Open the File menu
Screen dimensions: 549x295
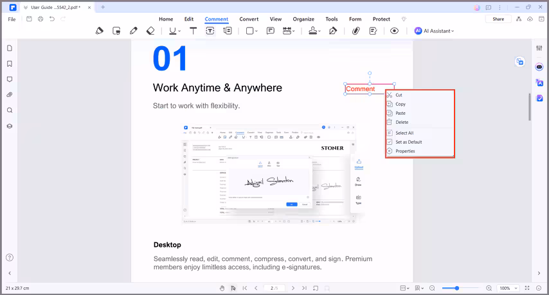(12, 19)
